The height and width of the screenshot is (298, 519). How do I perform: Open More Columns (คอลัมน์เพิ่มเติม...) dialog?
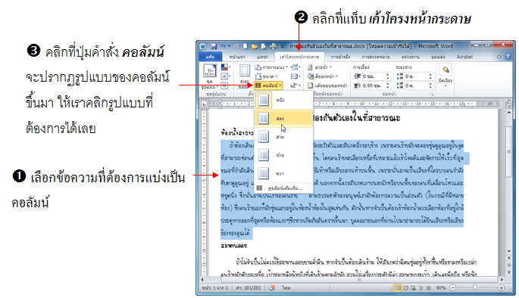283,188
